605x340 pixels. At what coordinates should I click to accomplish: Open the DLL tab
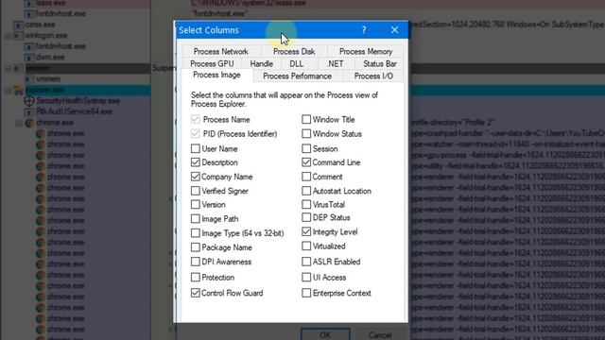pyautogui.click(x=296, y=63)
